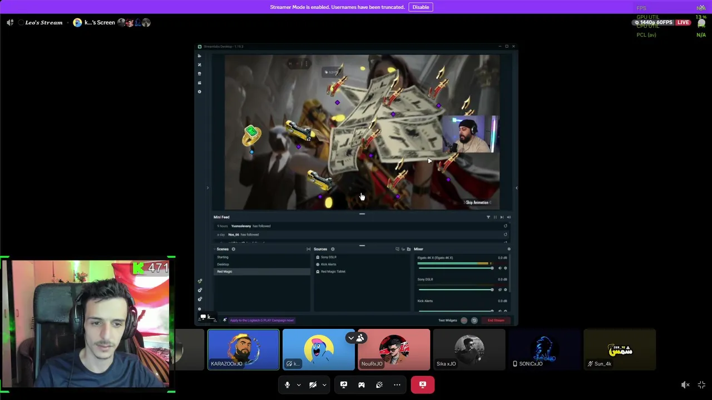
Task: Adjust the Sony DSLR volume slider
Action: 455,289
